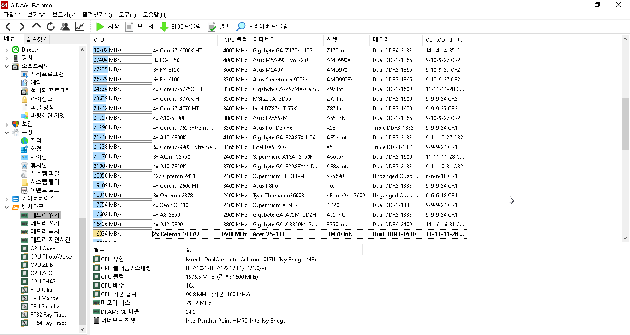
Task: Collapse the 벤치마크 tree node
Action: point(6,207)
